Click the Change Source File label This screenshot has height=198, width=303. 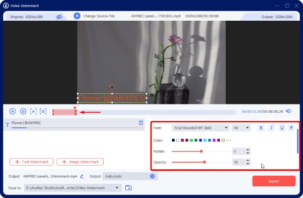coord(99,16)
